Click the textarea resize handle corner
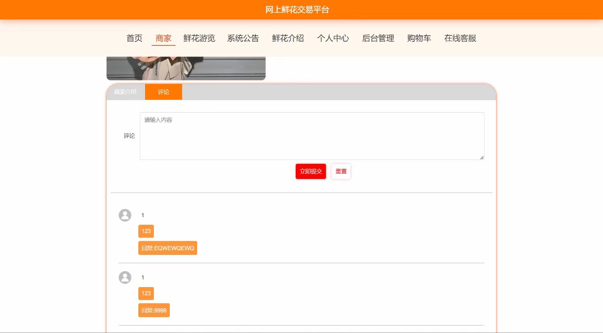This screenshot has height=333, width=603. (x=481, y=157)
